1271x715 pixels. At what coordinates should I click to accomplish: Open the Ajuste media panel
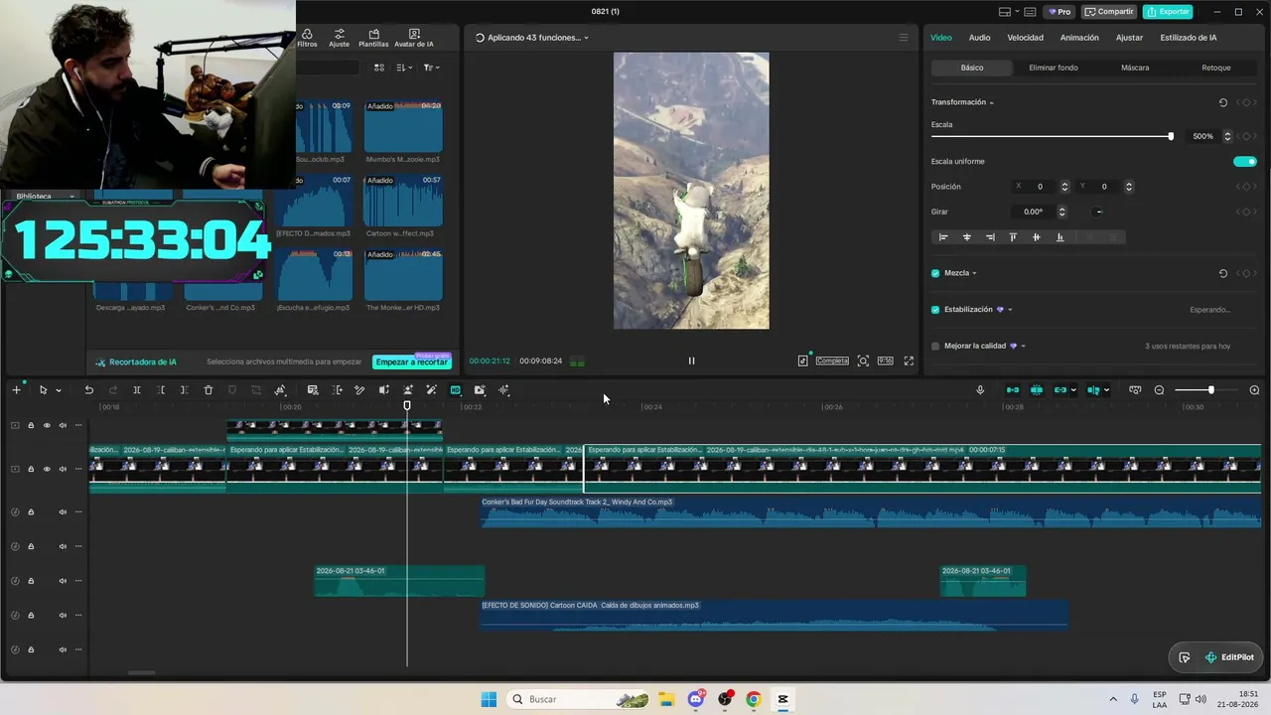340,38
